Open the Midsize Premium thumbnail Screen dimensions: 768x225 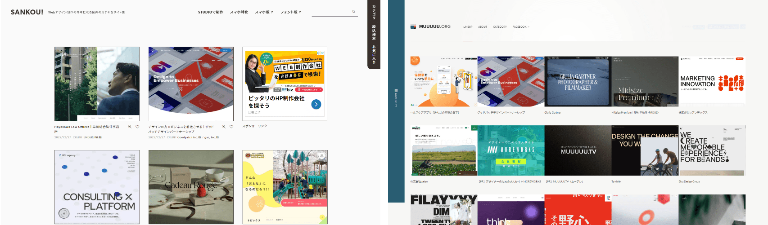point(645,82)
